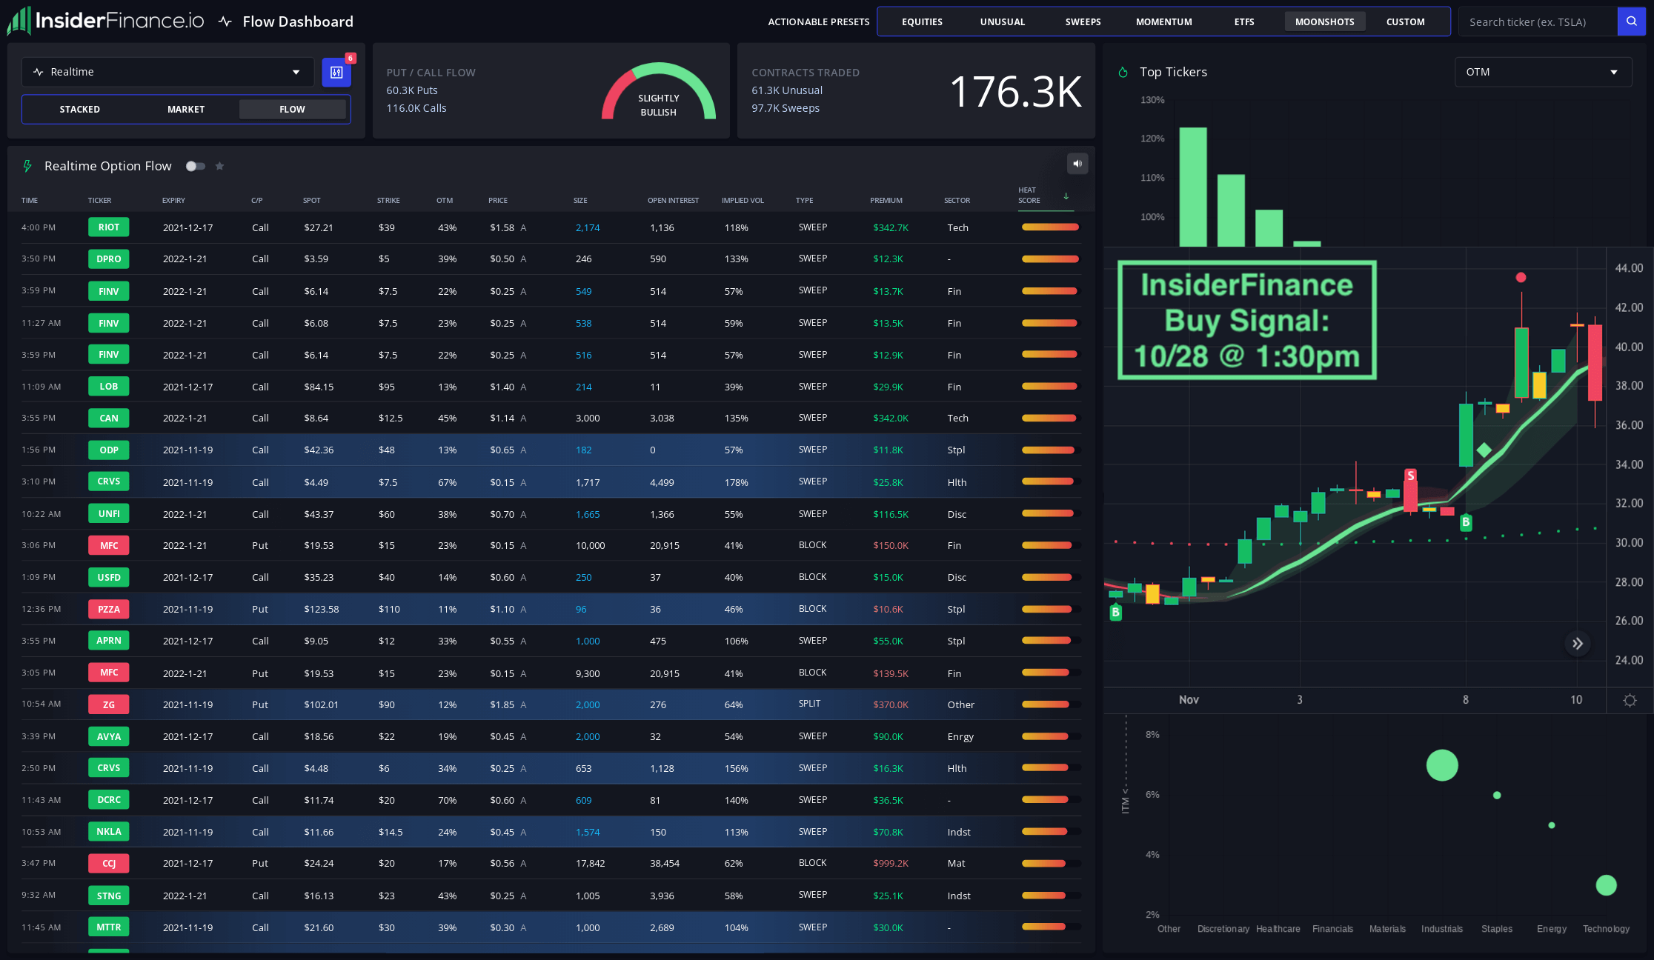Switch to the SWEEPS preset tab

tap(1083, 21)
